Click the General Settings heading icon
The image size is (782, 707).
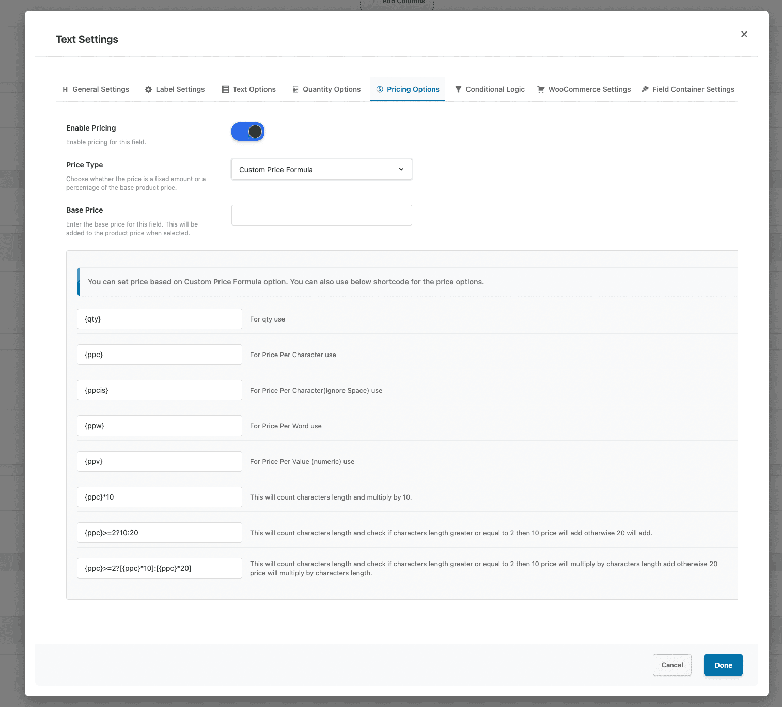[x=65, y=89]
